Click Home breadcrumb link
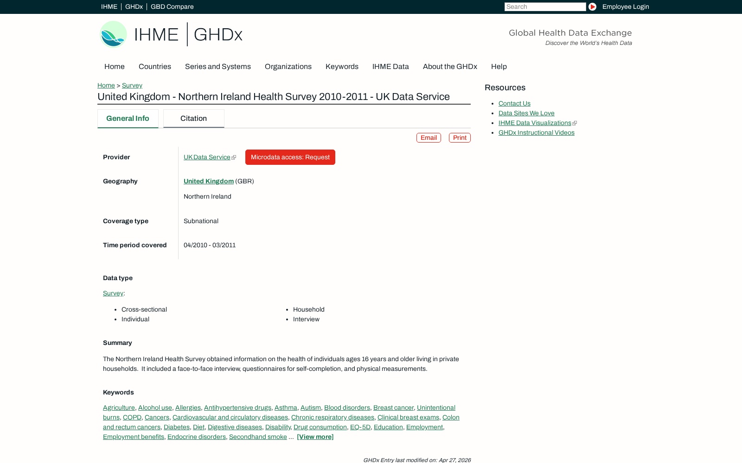 point(106,85)
